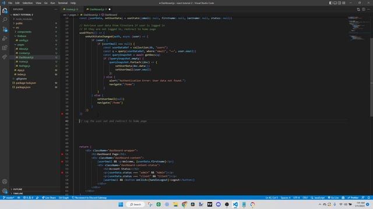Open the Help menu
This screenshot has height=209, width=373.
(x=73, y=3)
